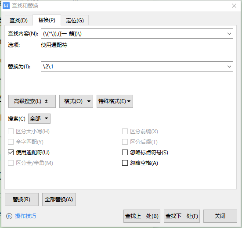The height and width of the screenshot is (228, 242).
Task: Click the 替换(R) button
Action: tap(22, 199)
